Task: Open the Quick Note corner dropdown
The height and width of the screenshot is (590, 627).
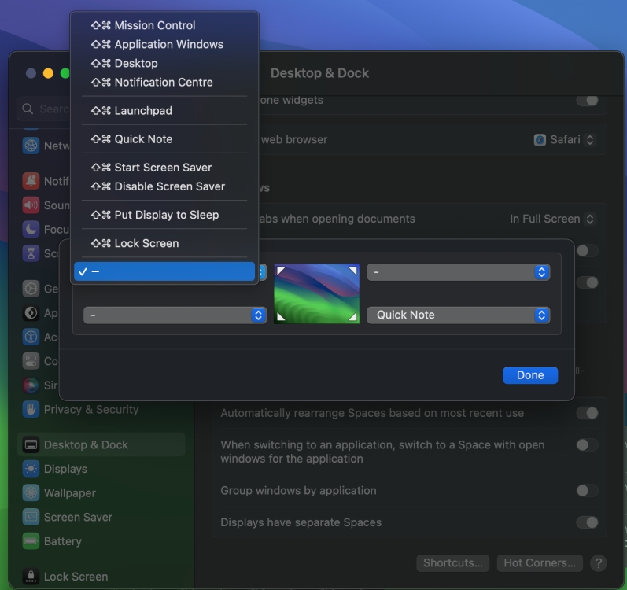Action: [x=459, y=315]
